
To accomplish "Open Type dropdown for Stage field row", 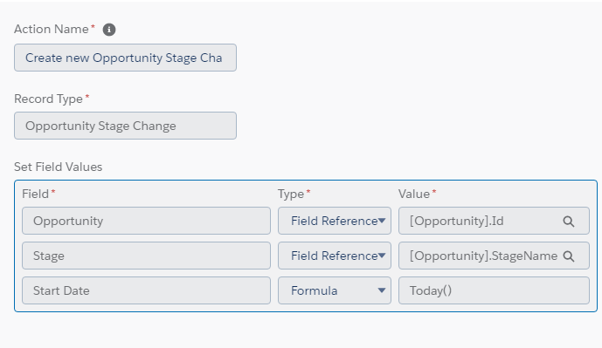I will pos(335,256).
